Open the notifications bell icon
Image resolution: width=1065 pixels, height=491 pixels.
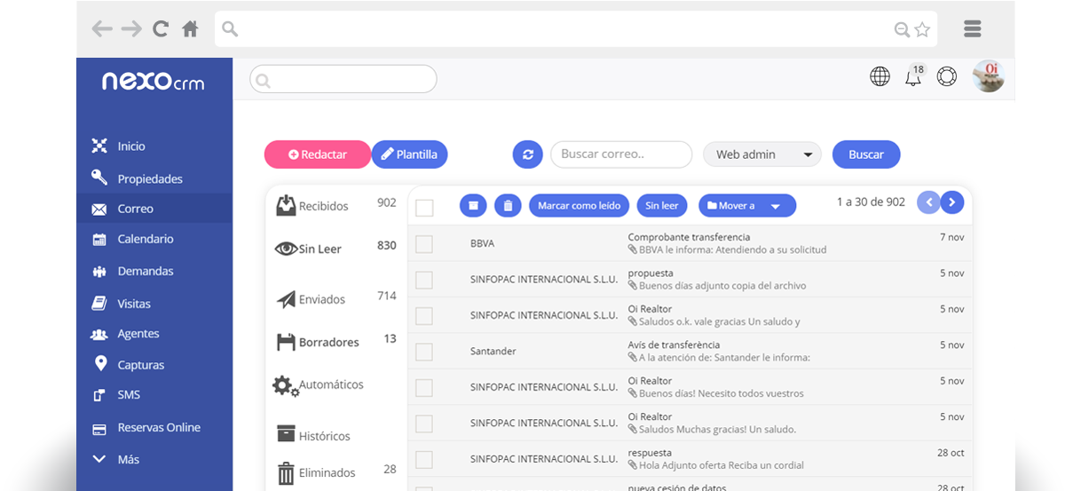(x=913, y=76)
